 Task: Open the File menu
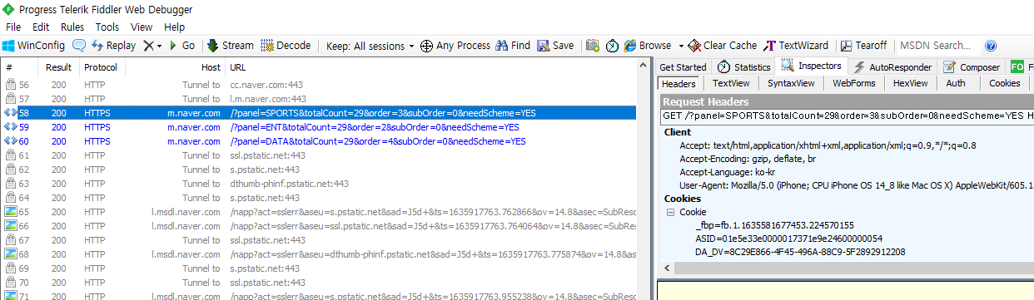point(13,27)
